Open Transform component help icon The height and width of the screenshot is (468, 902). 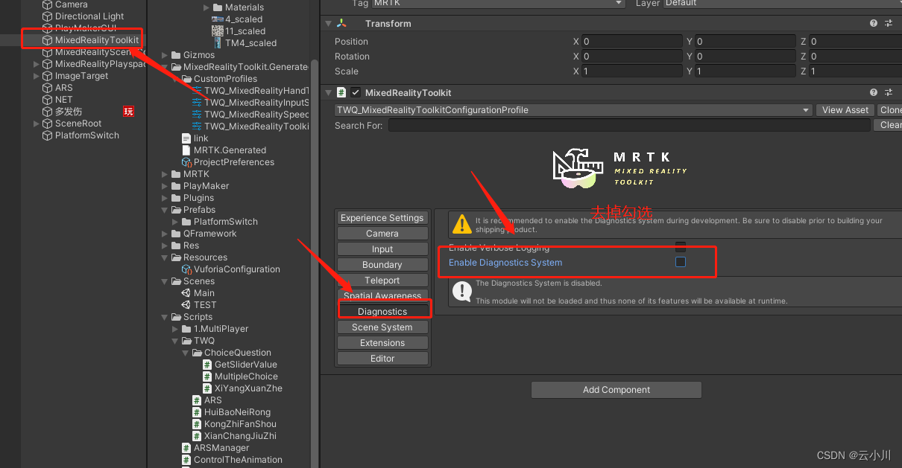(x=874, y=24)
